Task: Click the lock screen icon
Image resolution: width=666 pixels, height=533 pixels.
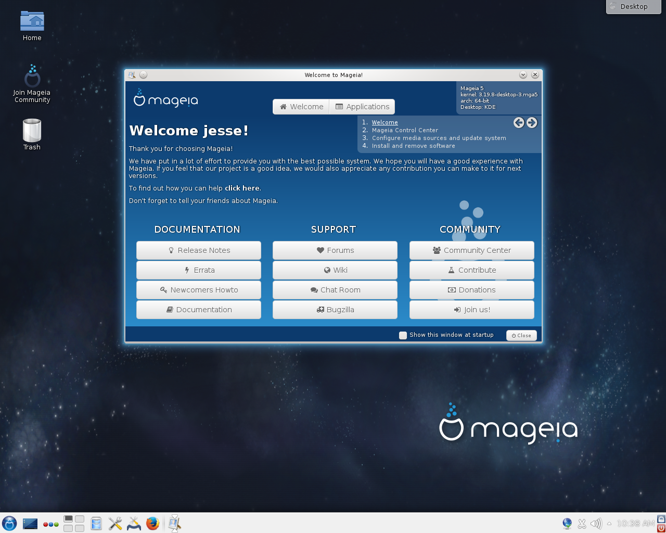Action: tap(661, 519)
